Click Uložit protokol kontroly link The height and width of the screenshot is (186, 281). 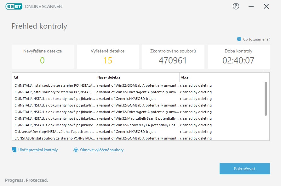pos(38,150)
